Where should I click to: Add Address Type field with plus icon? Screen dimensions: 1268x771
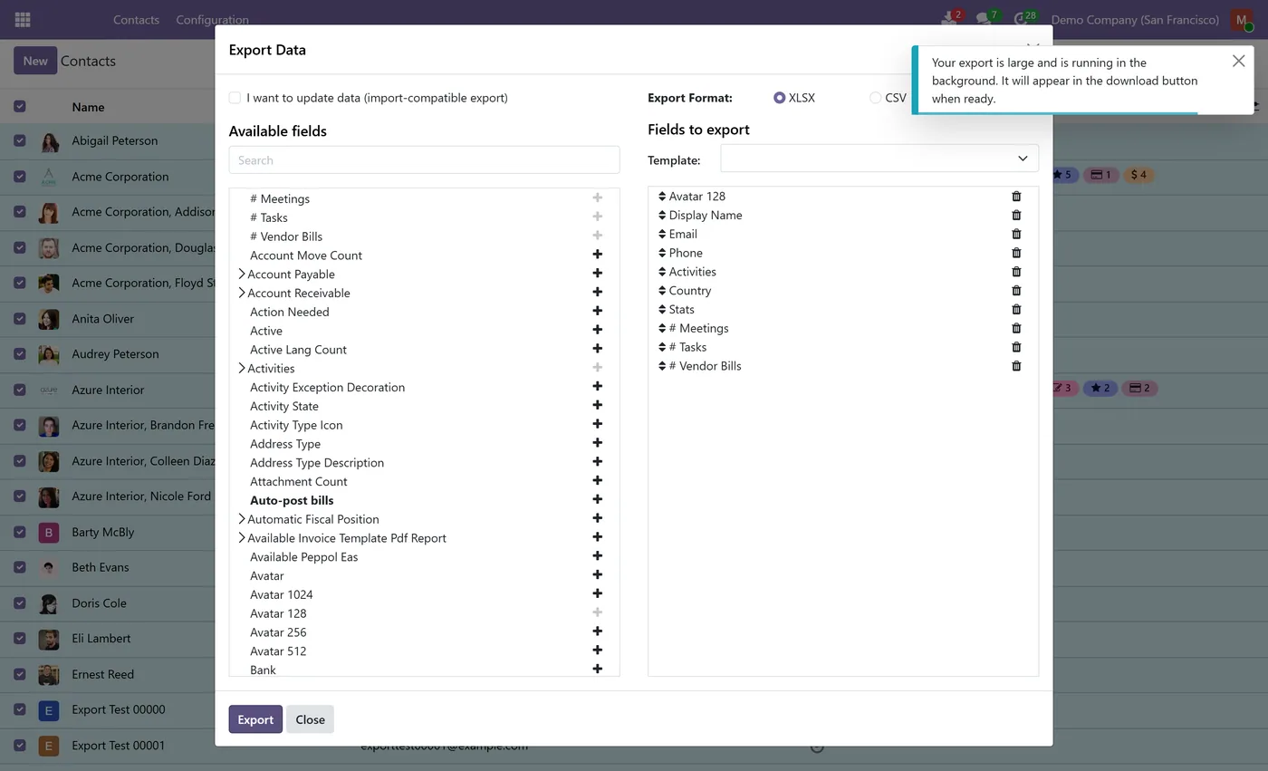point(597,443)
